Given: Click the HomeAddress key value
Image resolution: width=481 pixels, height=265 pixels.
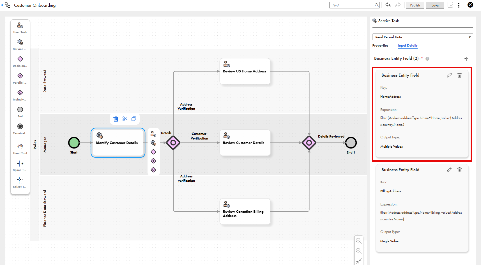Looking at the screenshot, I should pyautogui.click(x=390, y=97).
